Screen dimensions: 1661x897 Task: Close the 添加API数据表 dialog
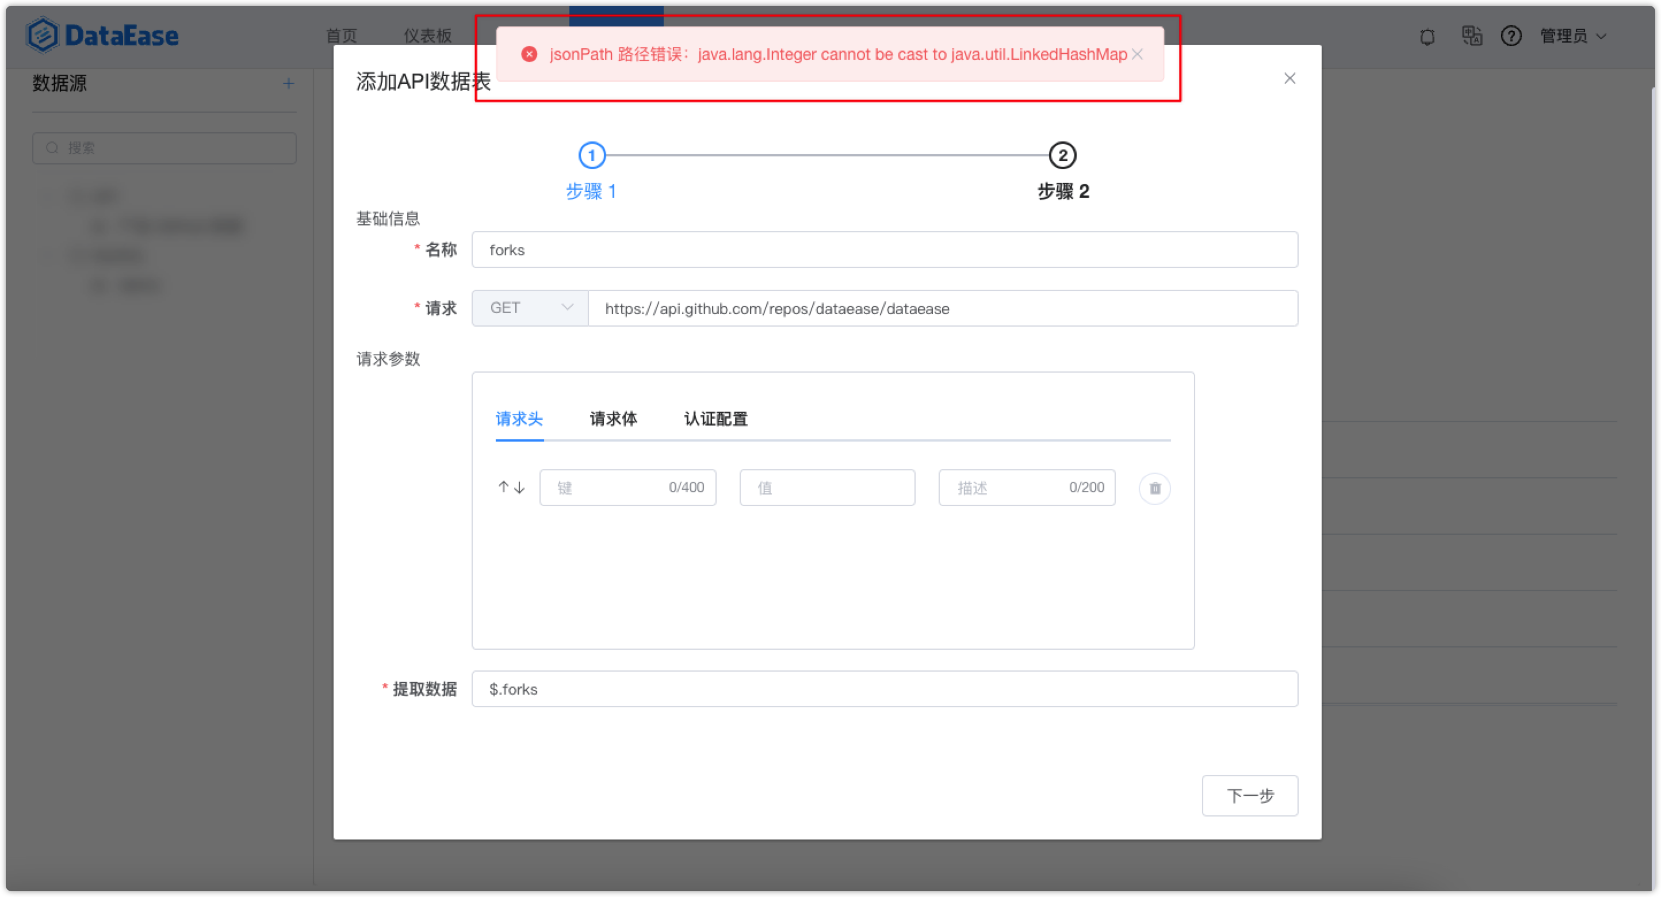1289,78
